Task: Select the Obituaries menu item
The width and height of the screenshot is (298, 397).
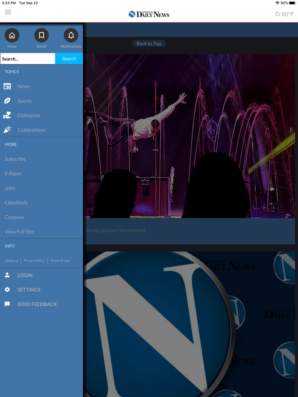Action: click(29, 115)
